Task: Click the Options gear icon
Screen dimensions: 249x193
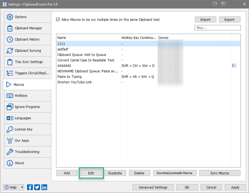Action: 10,17
